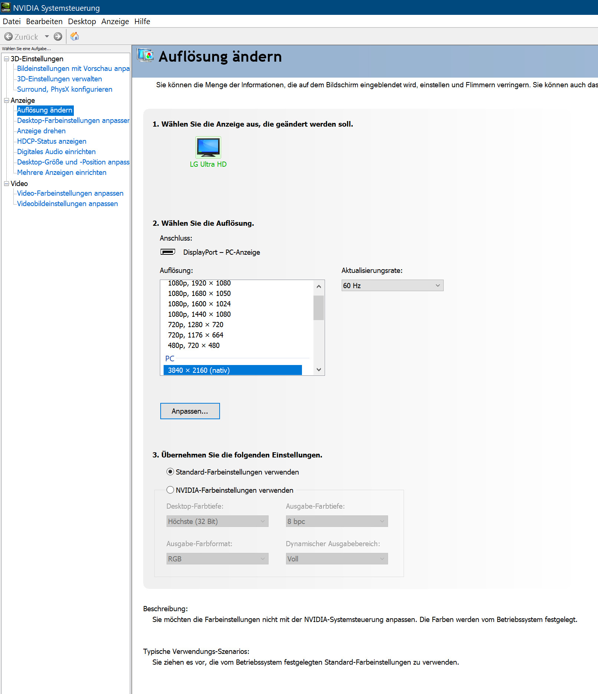Open Dynamischer Ausgabebereich Voll dropdown
The width and height of the screenshot is (598, 694).
[x=337, y=558]
